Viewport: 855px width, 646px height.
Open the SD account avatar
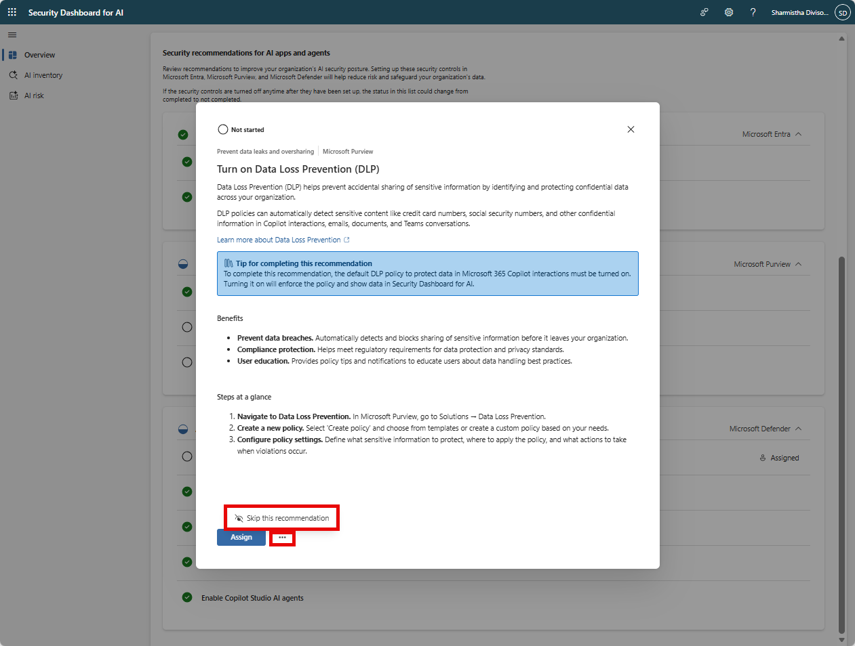click(842, 12)
